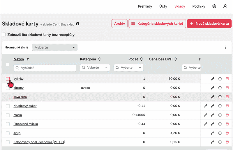
Task: Focus the Vyhľadať name search field
Action: [x=45, y=68]
